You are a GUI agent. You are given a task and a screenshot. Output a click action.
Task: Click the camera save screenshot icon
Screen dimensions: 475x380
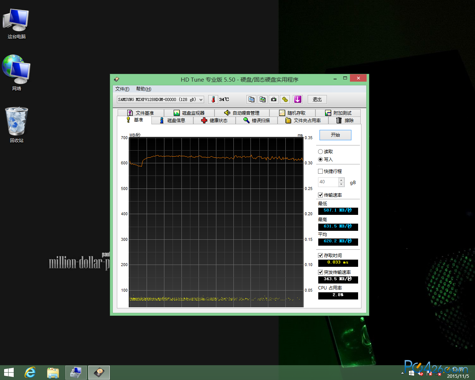tap(274, 99)
